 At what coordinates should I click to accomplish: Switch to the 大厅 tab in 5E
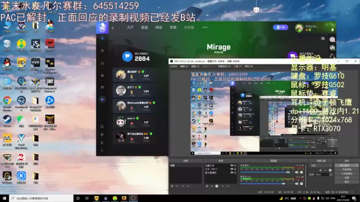pyautogui.click(x=130, y=27)
